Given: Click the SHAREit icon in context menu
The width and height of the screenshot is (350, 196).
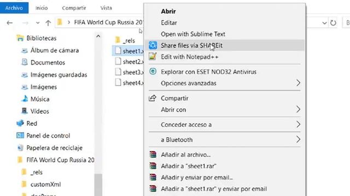Looking at the screenshot, I should pyautogui.click(x=153, y=45).
